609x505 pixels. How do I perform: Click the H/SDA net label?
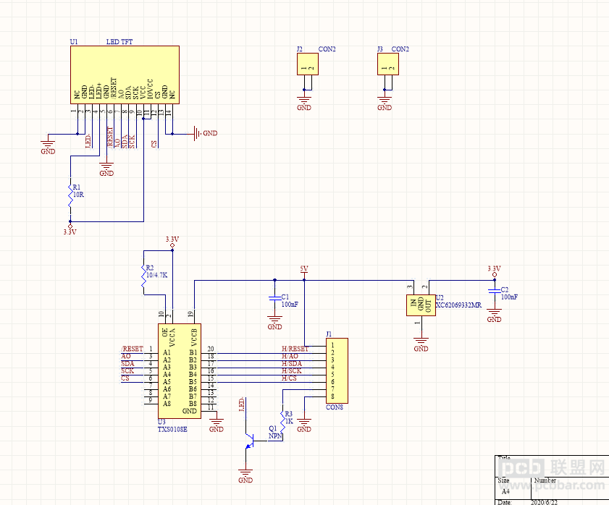(292, 363)
